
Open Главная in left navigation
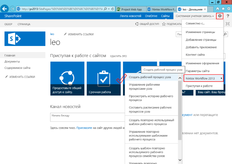23,55
